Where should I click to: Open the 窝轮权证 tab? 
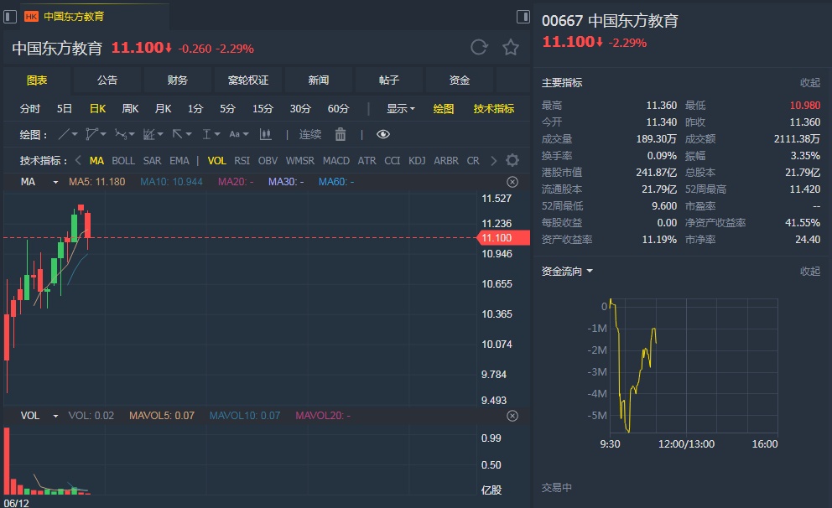click(247, 80)
